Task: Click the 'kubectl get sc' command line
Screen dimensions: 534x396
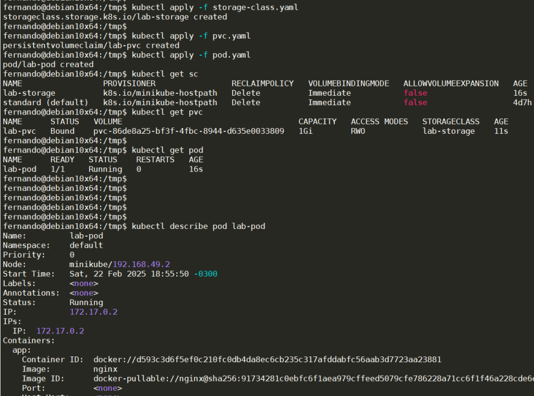Action: [x=165, y=74]
